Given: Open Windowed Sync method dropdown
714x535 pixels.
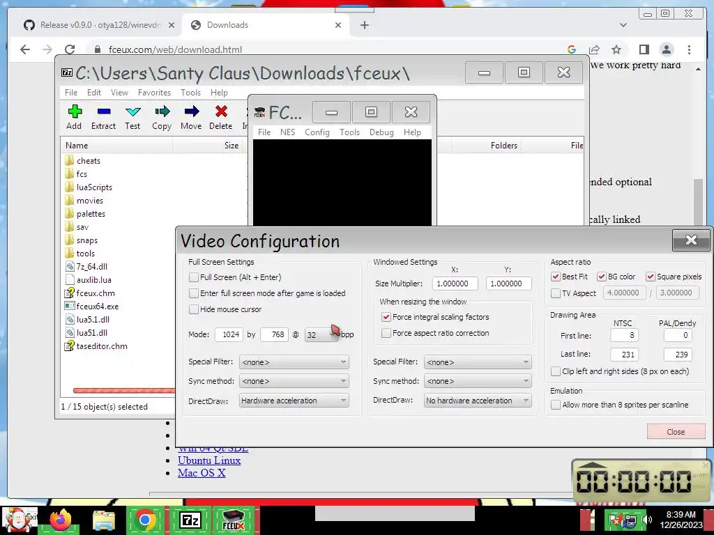Looking at the screenshot, I should (x=478, y=381).
